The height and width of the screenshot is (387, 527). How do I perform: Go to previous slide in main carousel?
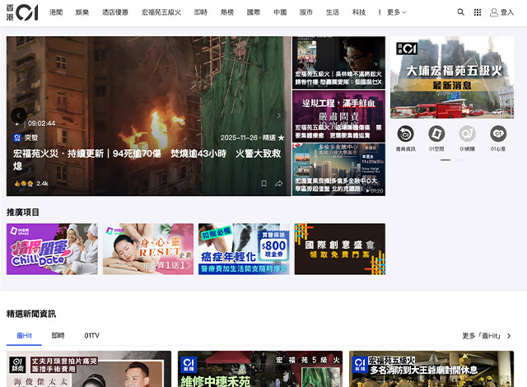(18, 116)
